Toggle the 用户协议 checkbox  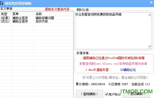(106, 94)
